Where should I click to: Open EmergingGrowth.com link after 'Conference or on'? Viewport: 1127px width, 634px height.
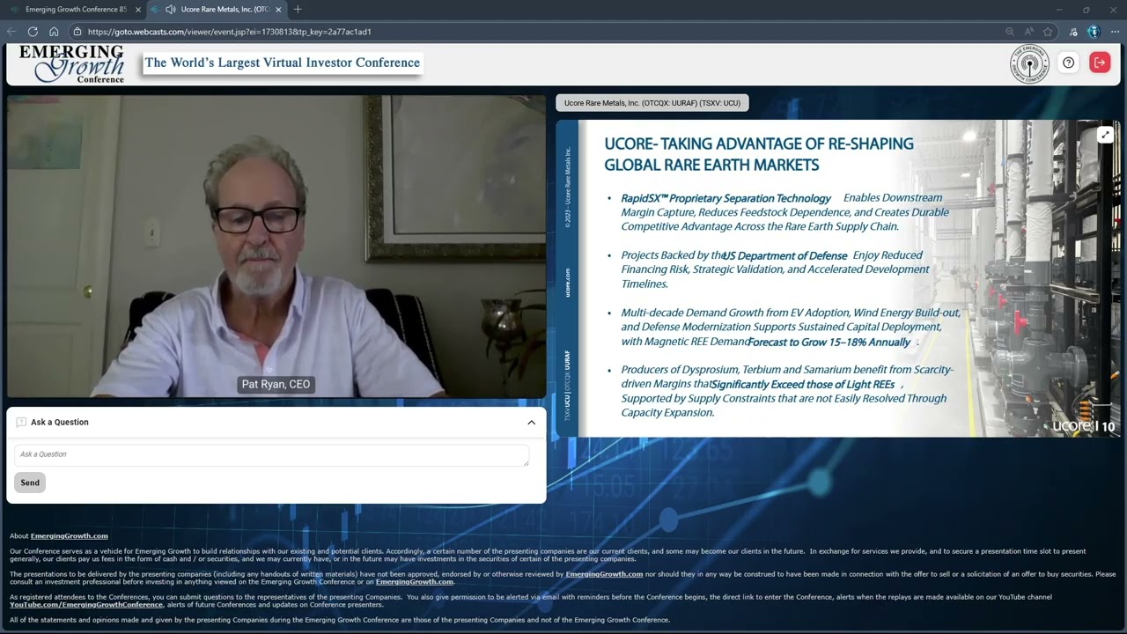pyautogui.click(x=414, y=582)
